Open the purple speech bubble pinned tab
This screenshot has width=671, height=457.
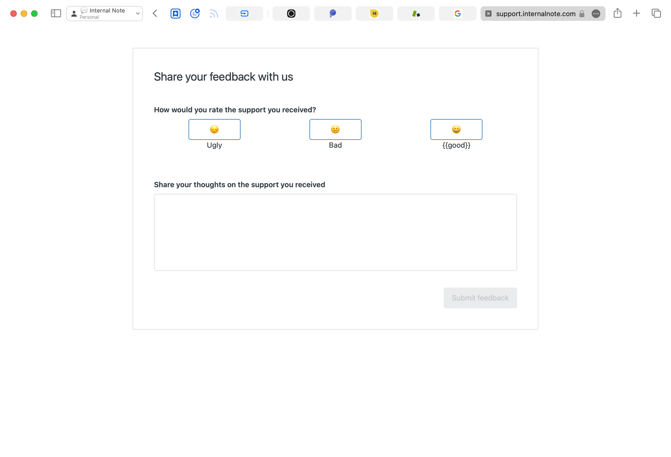pos(332,13)
